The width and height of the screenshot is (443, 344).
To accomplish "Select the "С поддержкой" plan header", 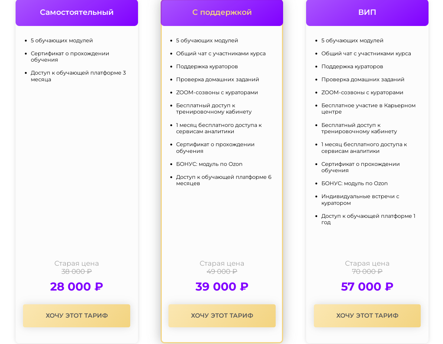I will 222,12.
